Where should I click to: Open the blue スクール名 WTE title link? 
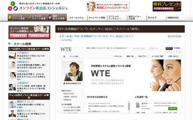click(x=96, y=38)
